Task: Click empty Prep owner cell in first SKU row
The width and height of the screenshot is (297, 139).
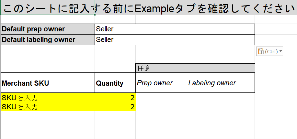Action: (x=161, y=98)
